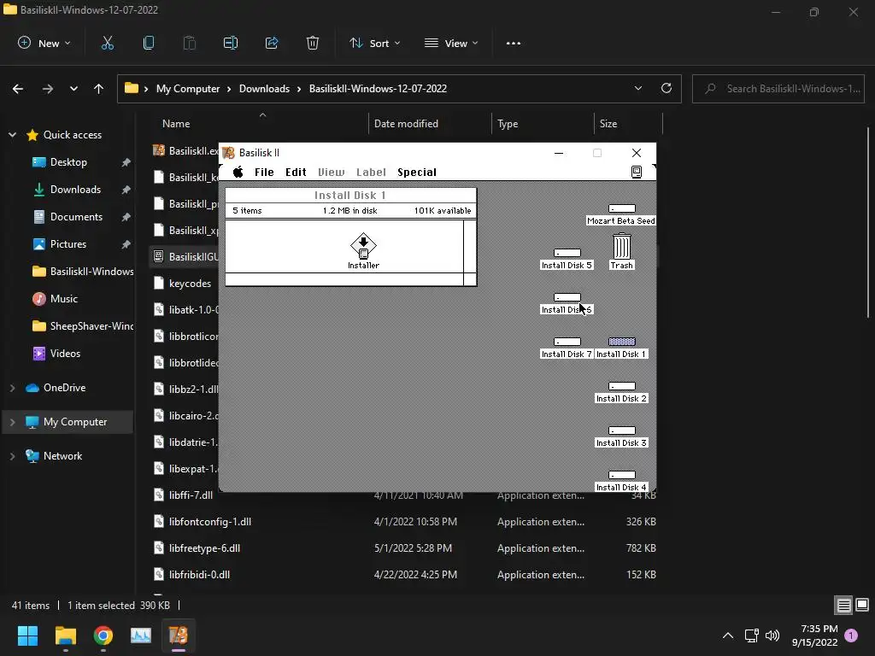The image size is (875, 656).
Task: Click the Rename icon in Explorer toolbar
Action: pos(231,43)
